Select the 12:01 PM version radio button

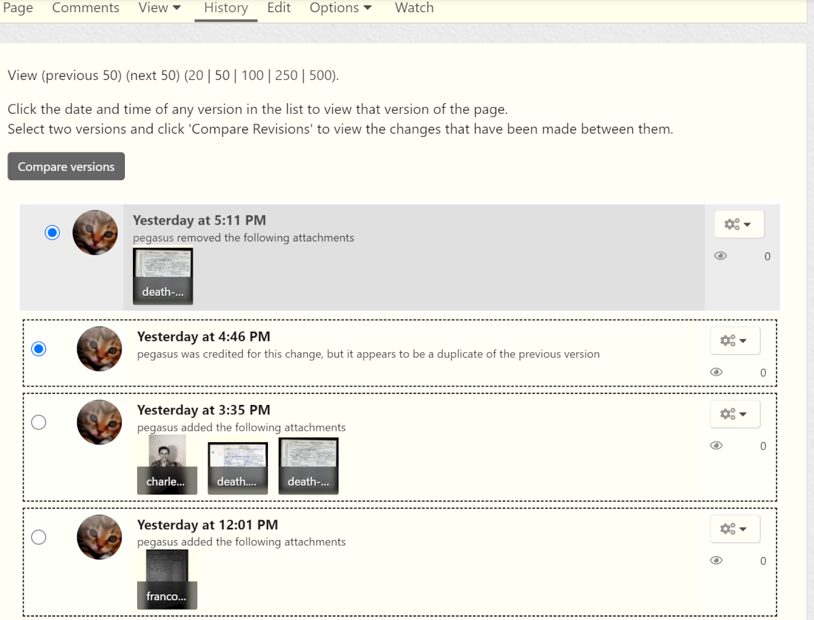point(39,537)
